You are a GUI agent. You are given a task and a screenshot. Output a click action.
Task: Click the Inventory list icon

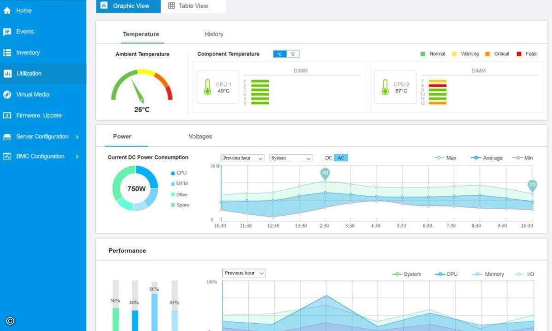(7, 53)
